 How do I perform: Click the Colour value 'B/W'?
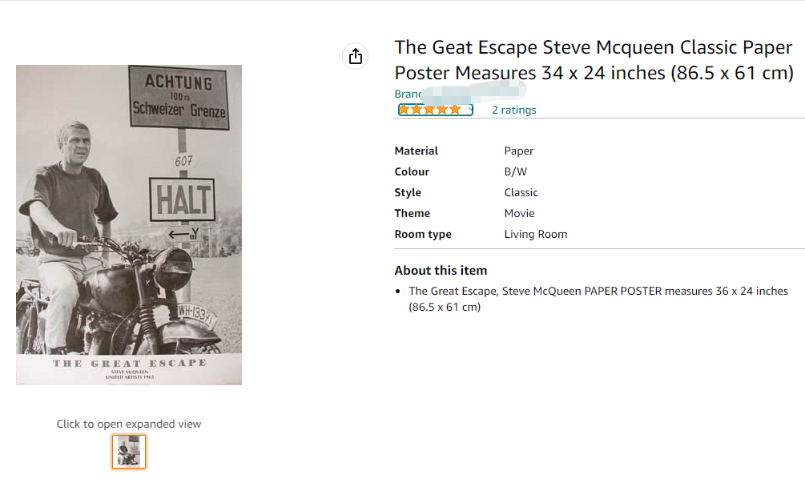[515, 171]
